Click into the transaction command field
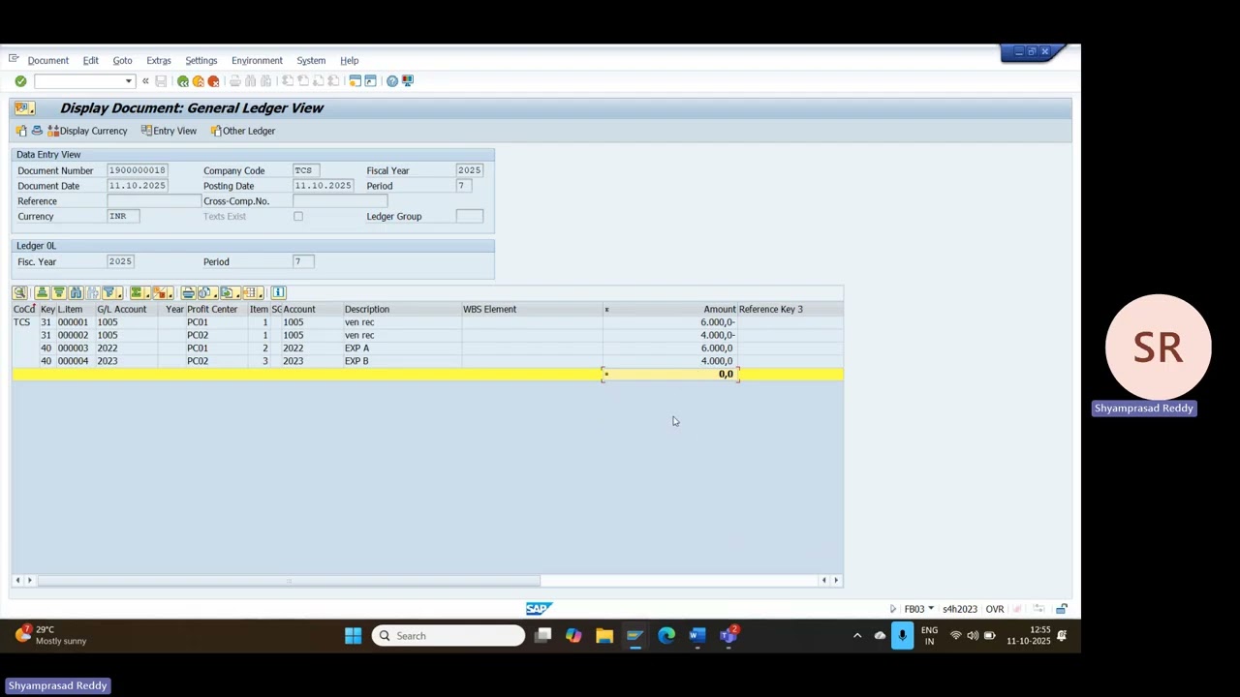1240x697 pixels. [78, 81]
